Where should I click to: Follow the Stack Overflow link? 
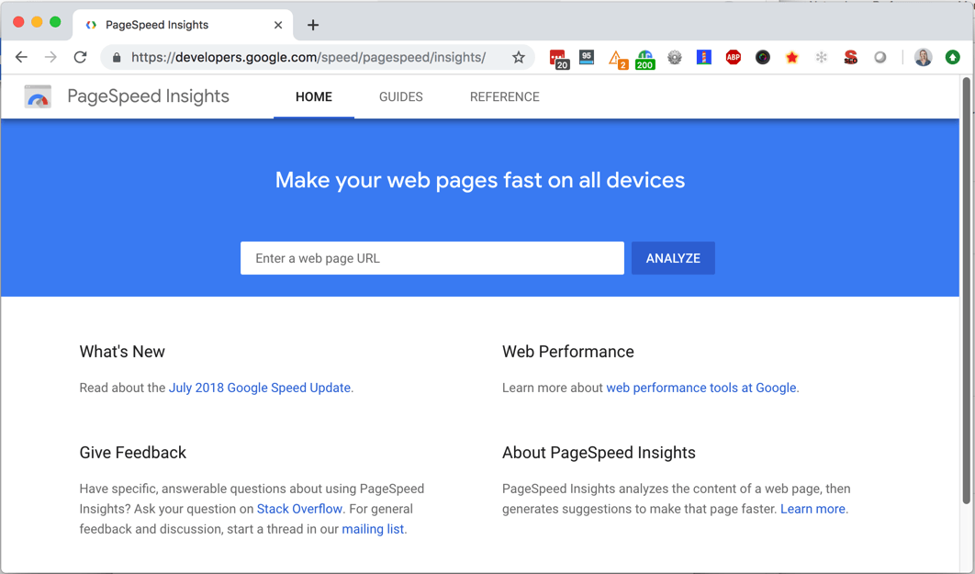tap(299, 508)
